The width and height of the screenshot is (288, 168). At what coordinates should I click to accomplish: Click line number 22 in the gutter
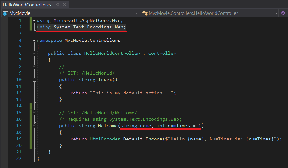pyautogui.click(x=19, y=158)
